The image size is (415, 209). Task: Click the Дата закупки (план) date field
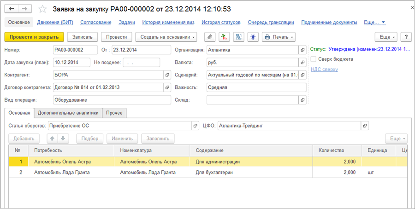[x=71, y=62]
